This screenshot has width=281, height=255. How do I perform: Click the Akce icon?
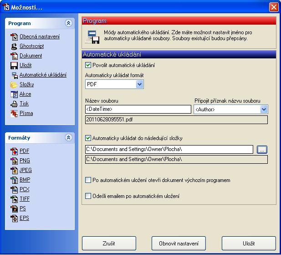[14, 94]
